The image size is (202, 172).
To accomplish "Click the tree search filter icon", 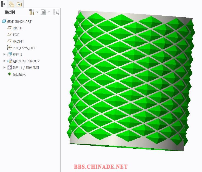I will click(56, 12).
